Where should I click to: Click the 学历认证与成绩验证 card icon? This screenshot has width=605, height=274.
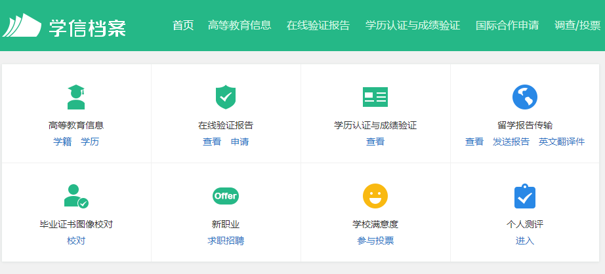click(x=375, y=97)
